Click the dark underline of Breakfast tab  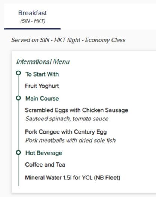point(33,29)
